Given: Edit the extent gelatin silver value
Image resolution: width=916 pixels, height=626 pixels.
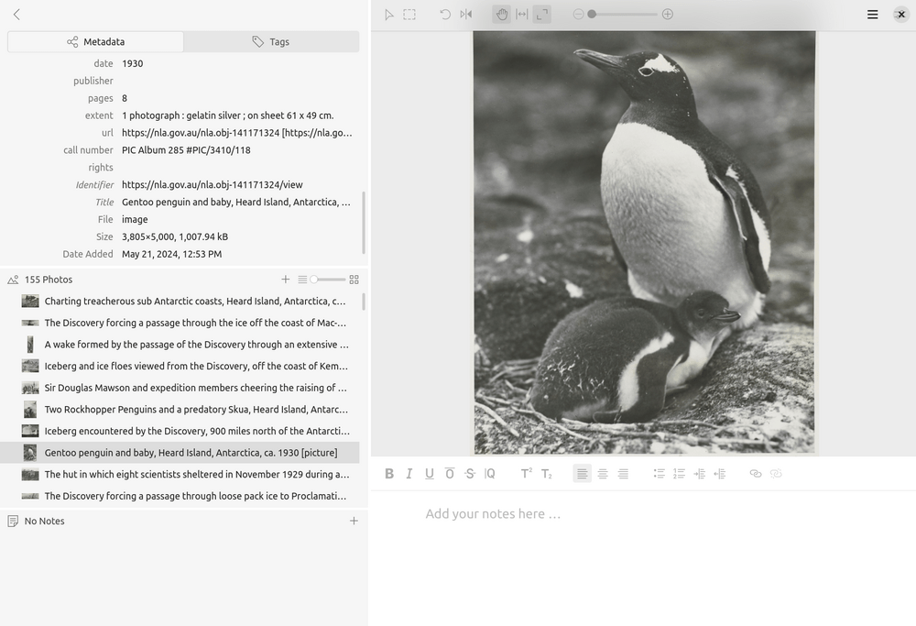Looking at the screenshot, I should 228,115.
